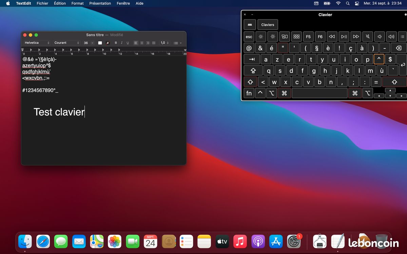Open the Aide menu
Viewport: 407px width, 254px height.
point(139,3)
